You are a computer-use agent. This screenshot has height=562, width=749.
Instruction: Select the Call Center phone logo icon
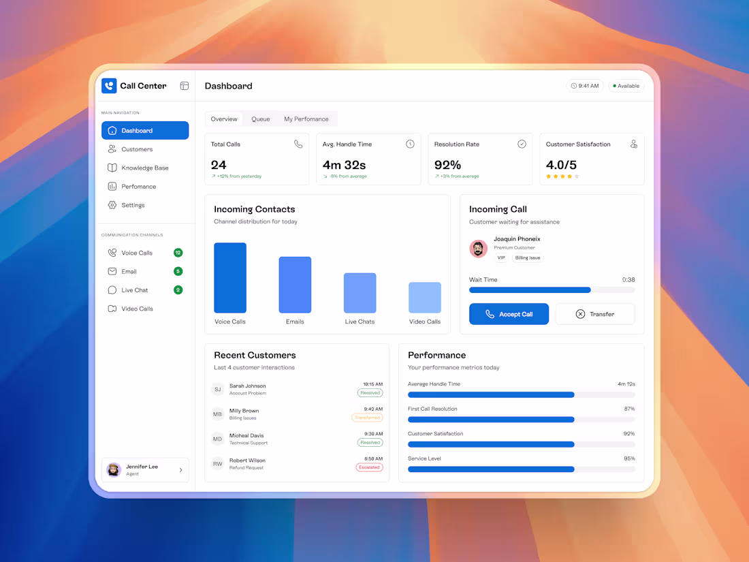(109, 85)
